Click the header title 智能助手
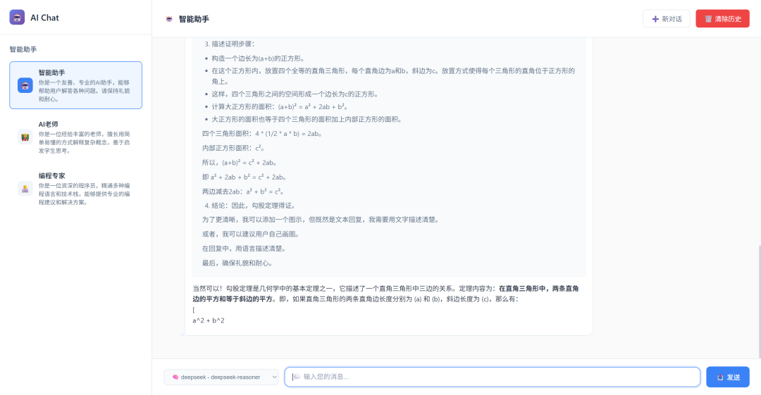Image resolution: width=761 pixels, height=395 pixels. tap(194, 19)
